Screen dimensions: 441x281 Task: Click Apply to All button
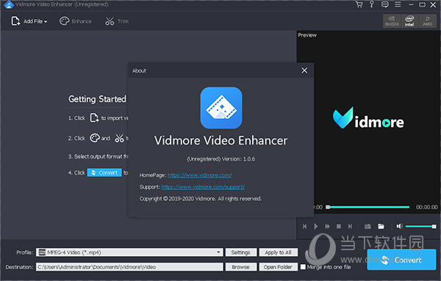(x=278, y=252)
